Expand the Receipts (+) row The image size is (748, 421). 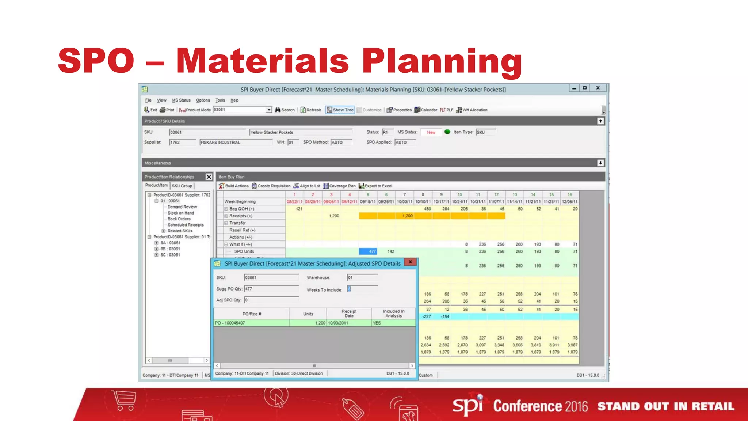226,216
